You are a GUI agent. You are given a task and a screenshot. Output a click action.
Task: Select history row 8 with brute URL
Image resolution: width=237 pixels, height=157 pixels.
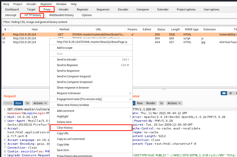click(119, 34)
